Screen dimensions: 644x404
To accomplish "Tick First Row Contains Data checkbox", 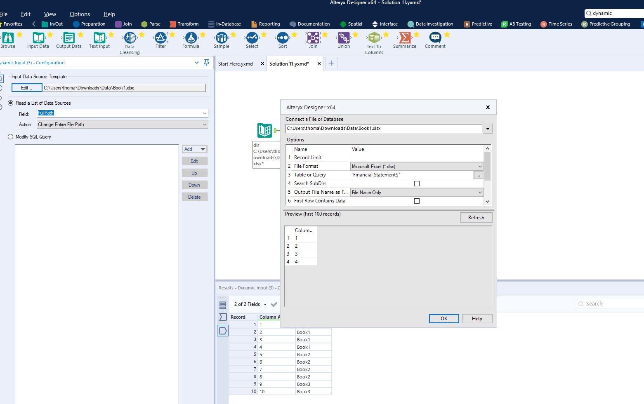I will 417,201.
